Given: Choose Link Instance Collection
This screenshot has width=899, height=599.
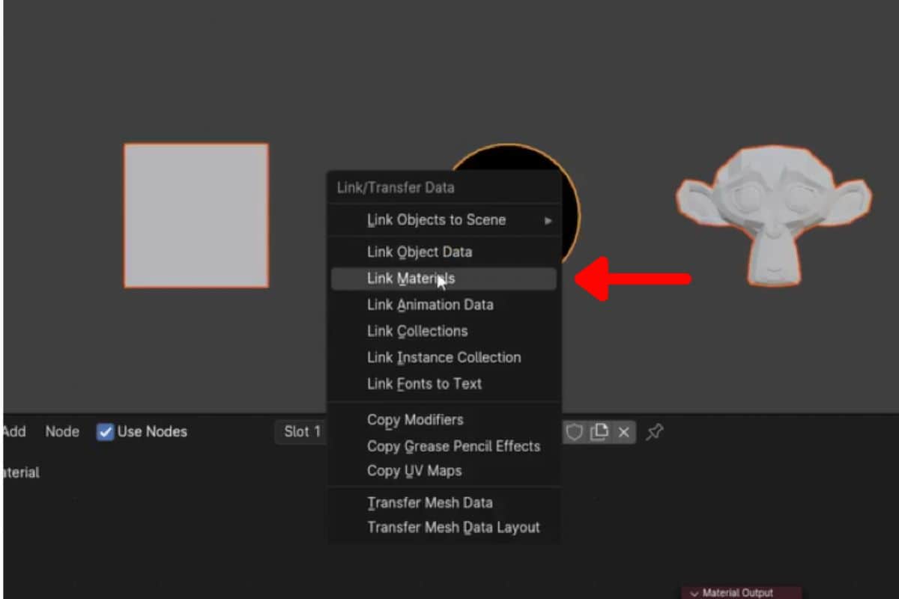Looking at the screenshot, I should tap(444, 357).
